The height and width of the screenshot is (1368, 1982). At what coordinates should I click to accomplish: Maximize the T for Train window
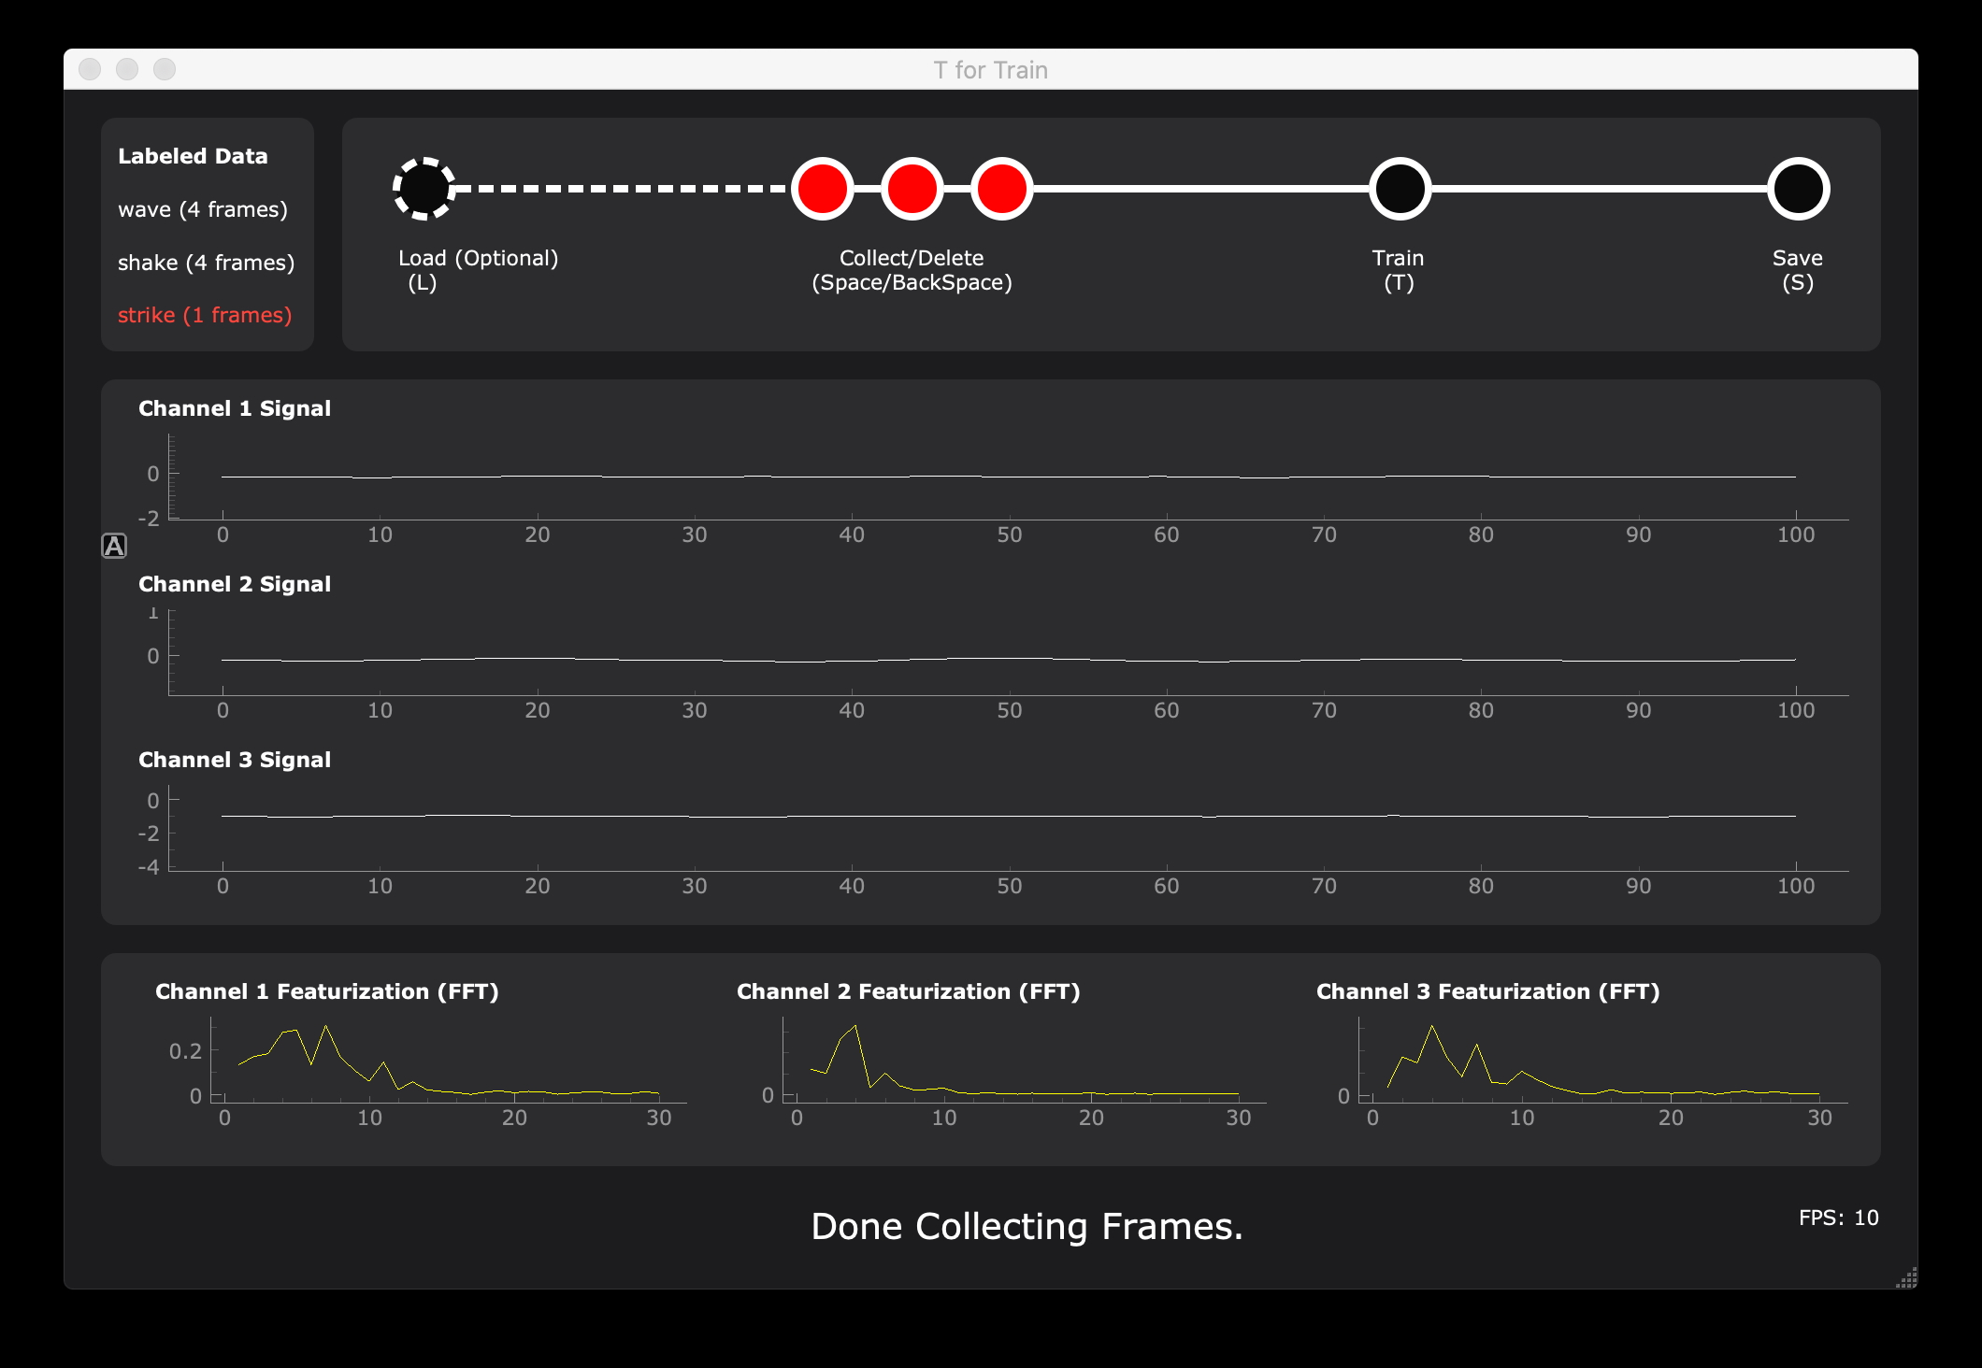pos(165,69)
